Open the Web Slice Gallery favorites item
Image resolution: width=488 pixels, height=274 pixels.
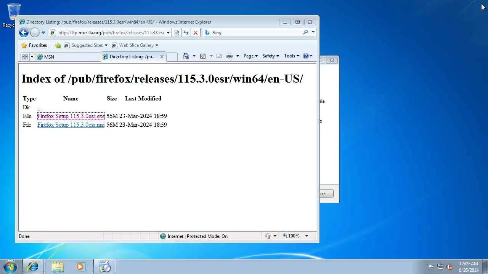coord(135,45)
